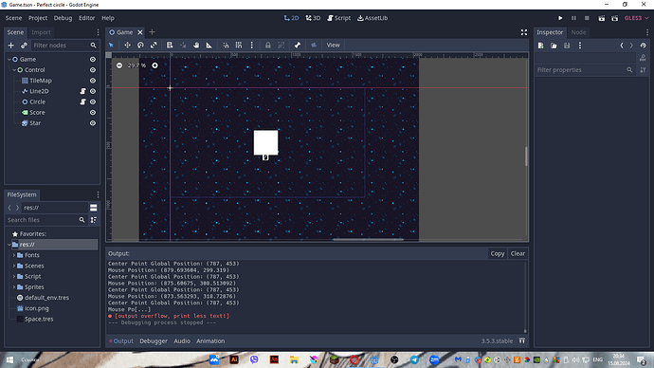Click the skeleton bone options icon
This screenshot has height=368, width=654.
298,46
